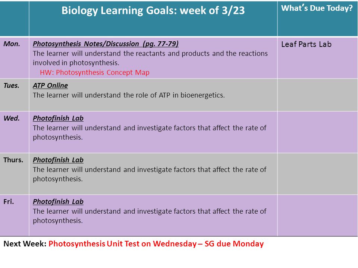This screenshot has height=268, width=358.
Task: Click the Biology Learning Goals title
Action: (153, 11)
